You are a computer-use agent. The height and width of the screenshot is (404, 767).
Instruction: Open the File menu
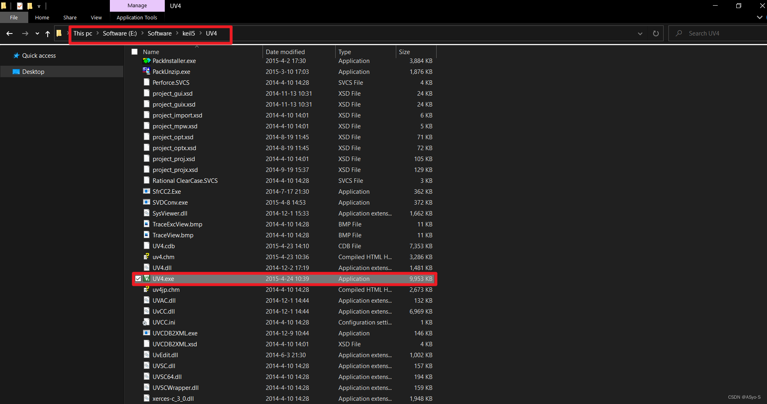(14, 17)
